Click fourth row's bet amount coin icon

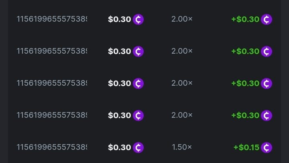point(138,115)
